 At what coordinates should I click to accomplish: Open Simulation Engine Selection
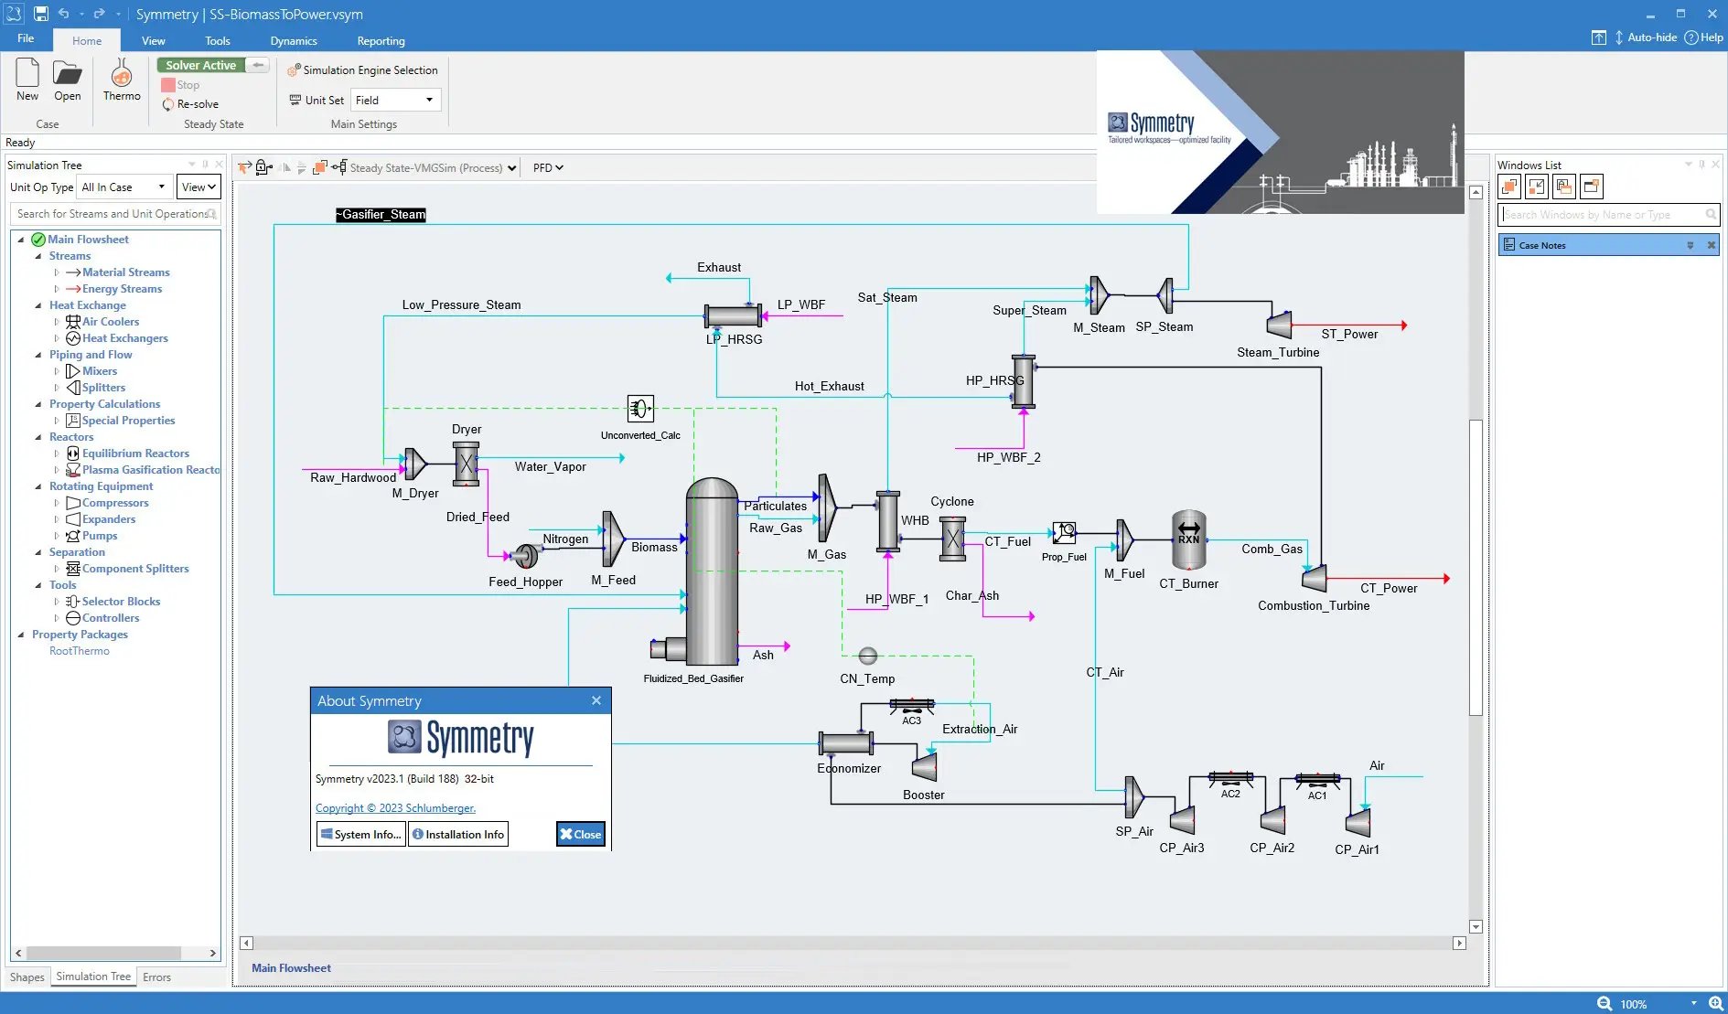point(362,70)
